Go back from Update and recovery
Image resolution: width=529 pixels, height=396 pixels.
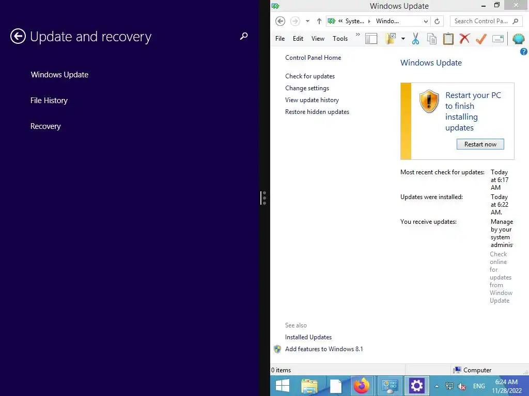coord(18,37)
